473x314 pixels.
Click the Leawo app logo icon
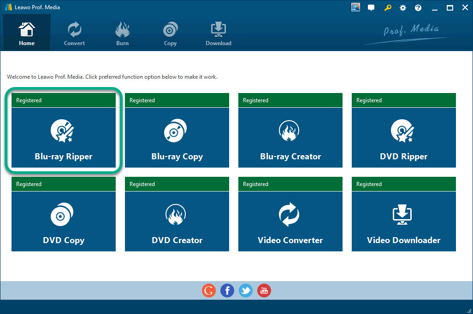pyautogui.click(x=8, y=7)
